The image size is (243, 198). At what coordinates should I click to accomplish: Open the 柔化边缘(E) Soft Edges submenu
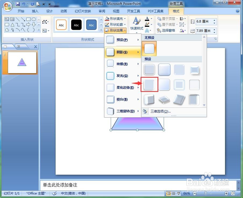pyautogui.click(x=123, y=88)
